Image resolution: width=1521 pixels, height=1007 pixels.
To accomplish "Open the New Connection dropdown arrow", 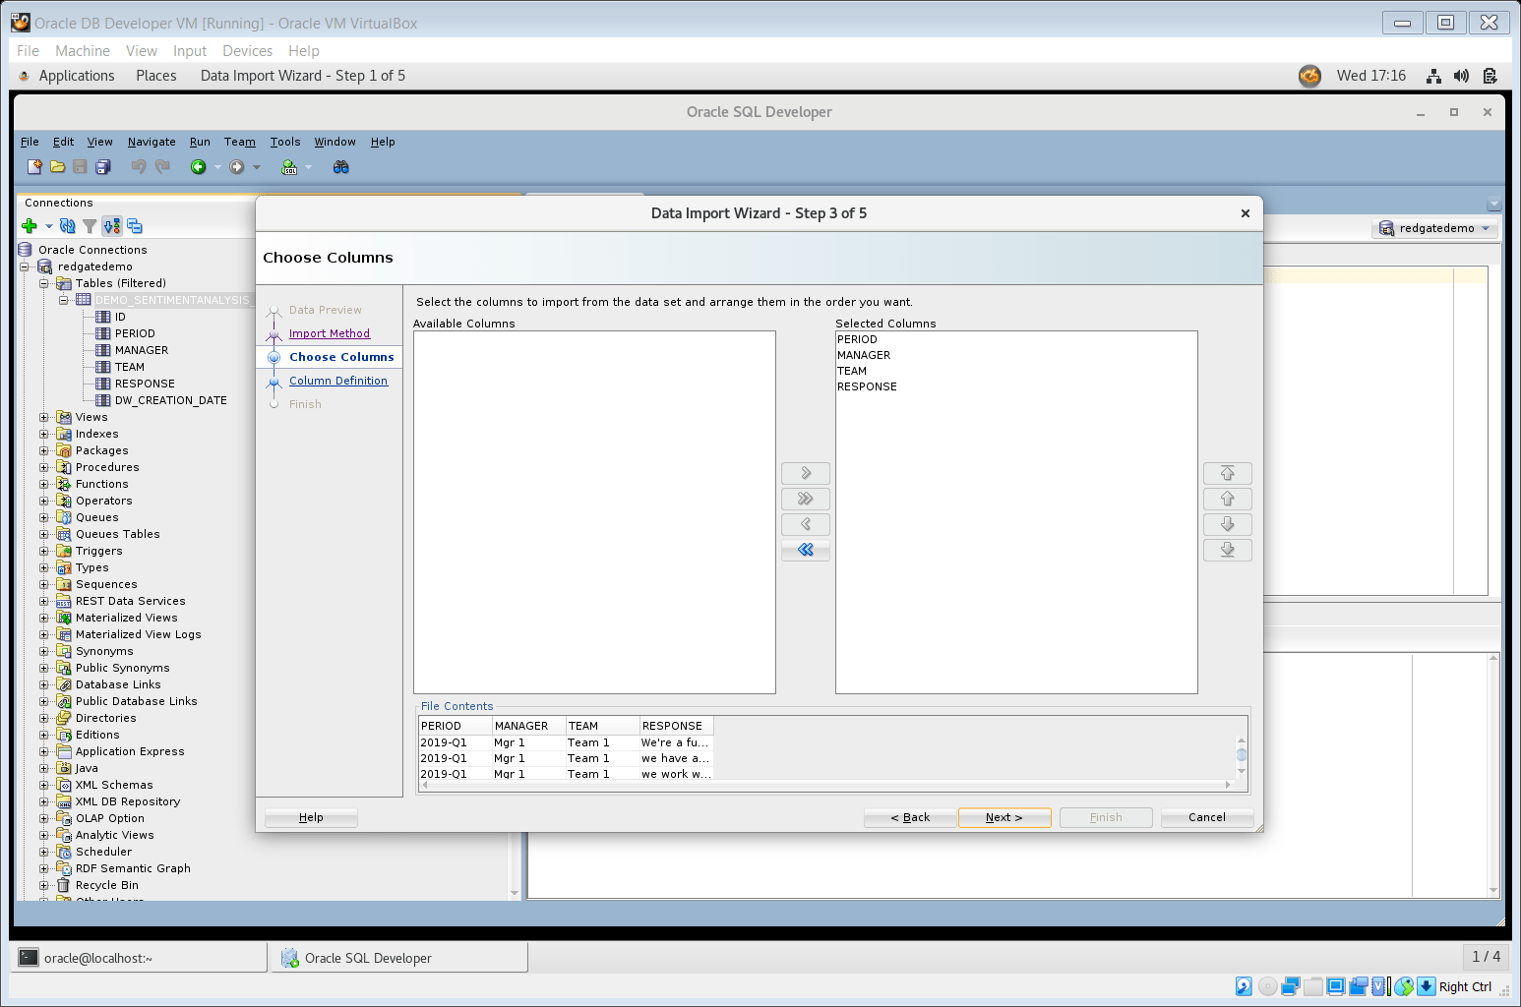I will [x=48, y=226].
